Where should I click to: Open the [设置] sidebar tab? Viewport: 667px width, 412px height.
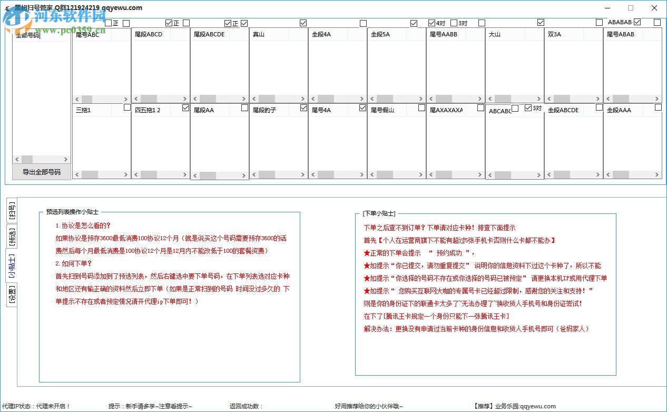tap(12, 293)
